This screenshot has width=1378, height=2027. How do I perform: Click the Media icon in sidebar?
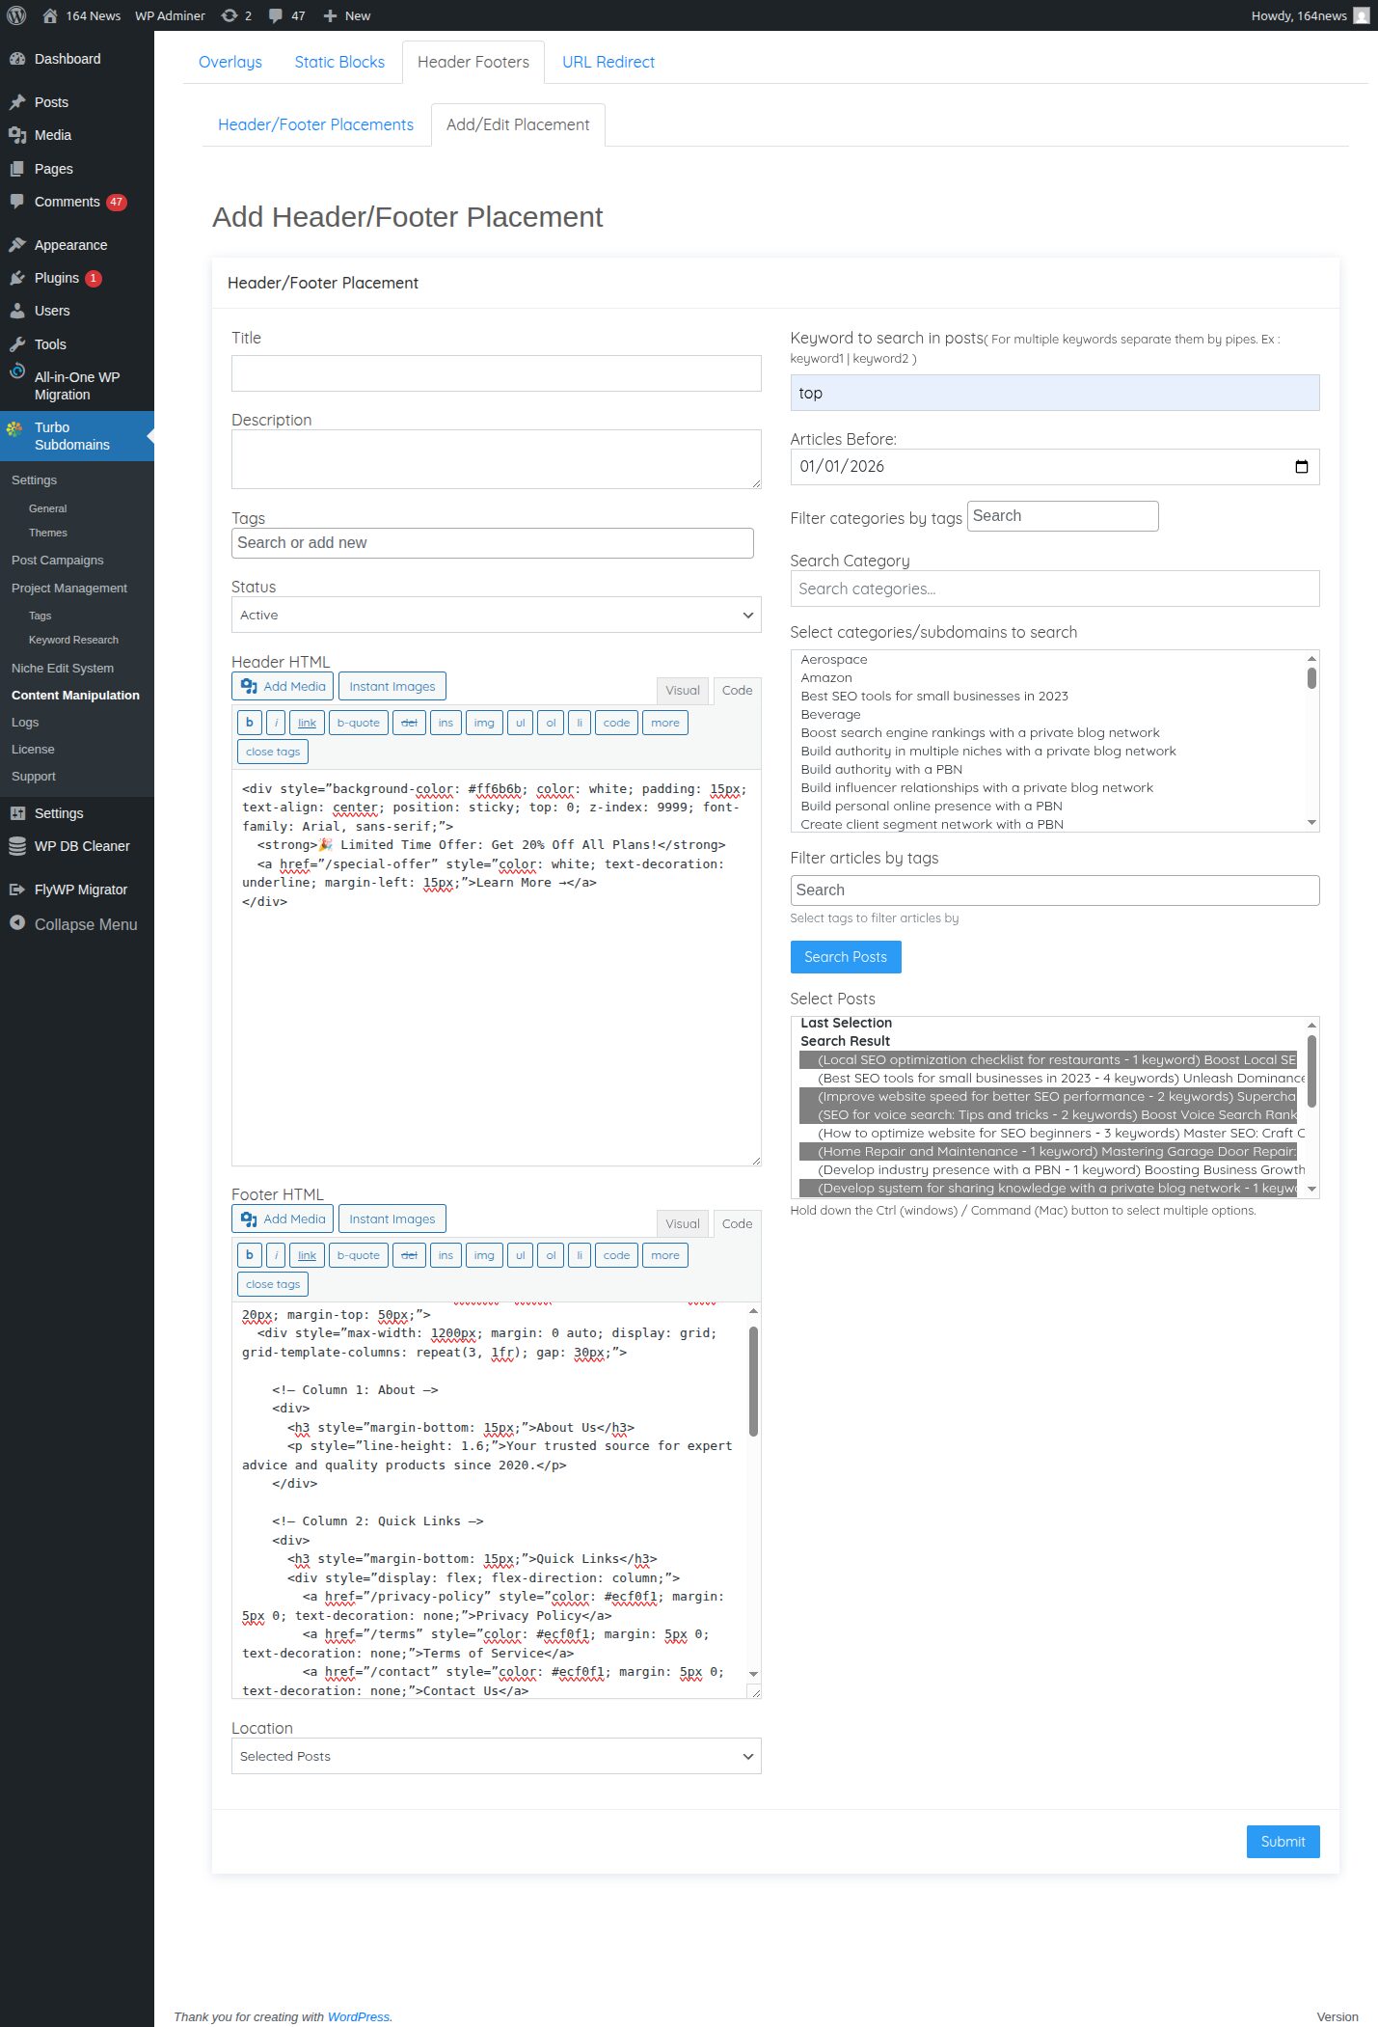pyautogui.click(x=17, y=135)
